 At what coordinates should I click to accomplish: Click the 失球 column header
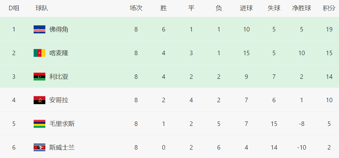pos(274,8)
